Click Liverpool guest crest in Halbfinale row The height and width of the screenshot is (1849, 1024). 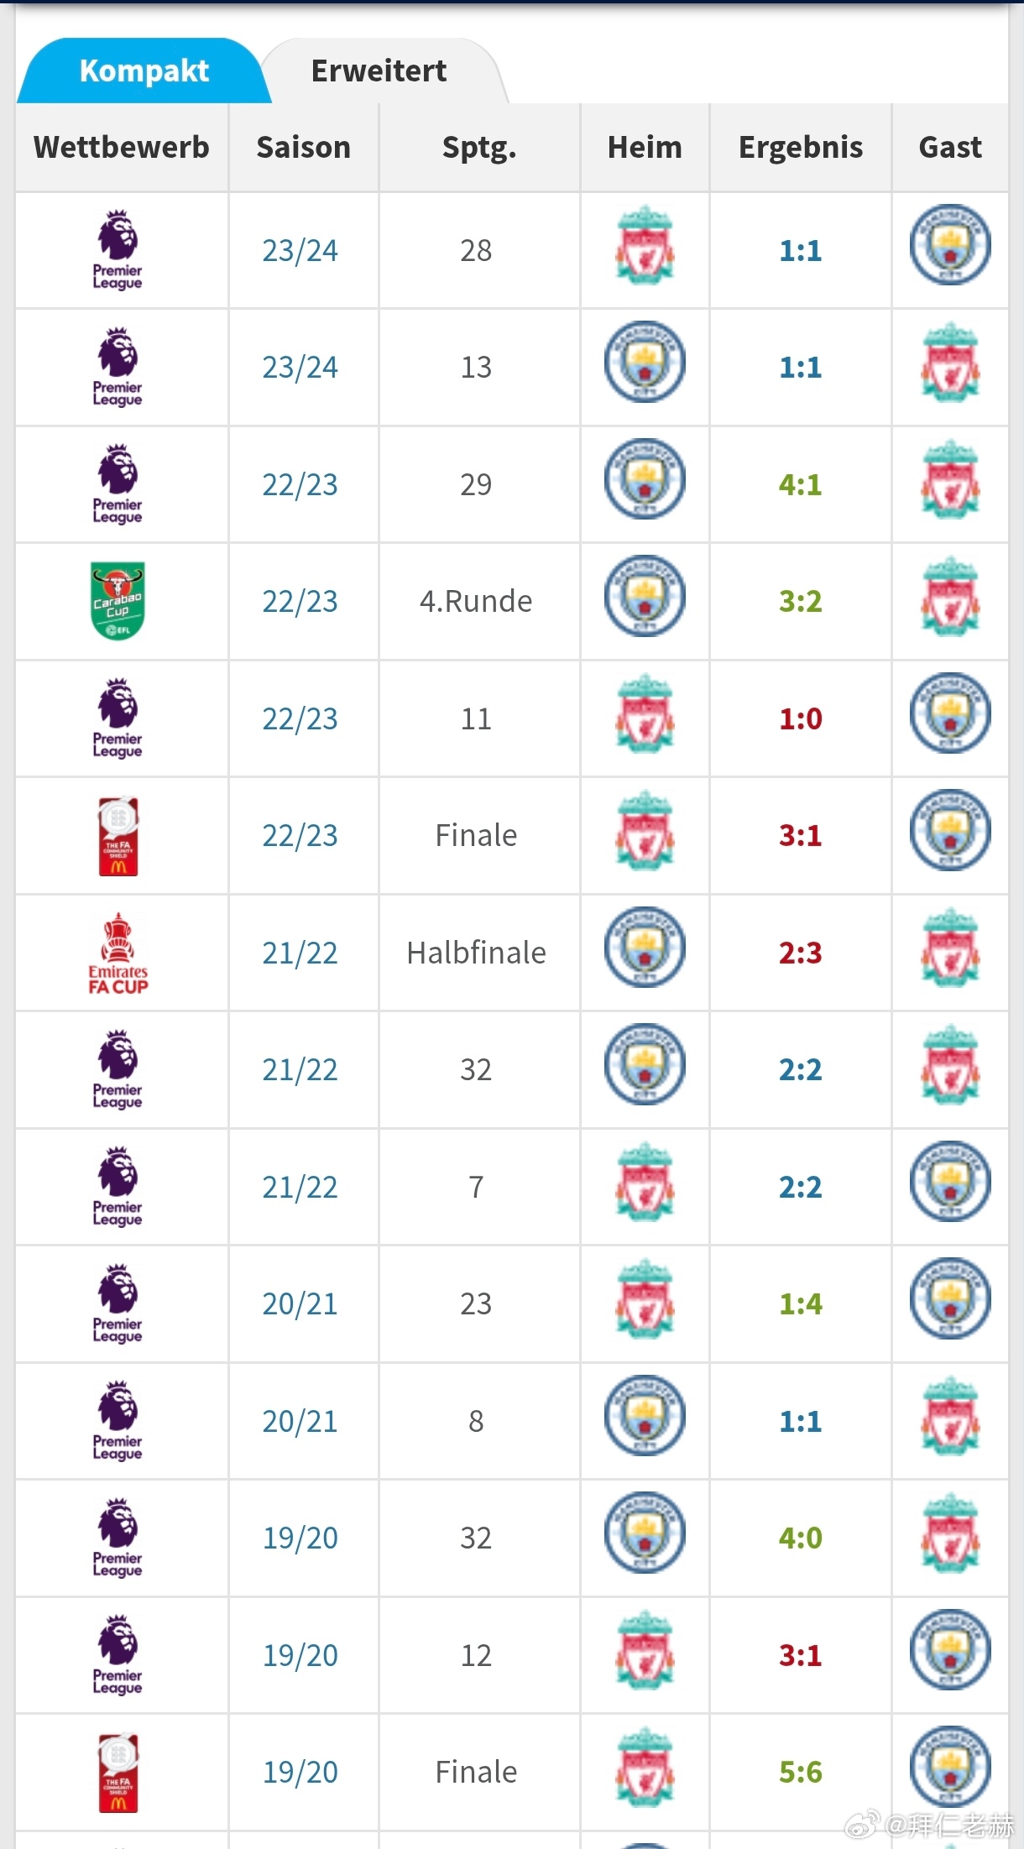pyautogui.click(x=950, y=948)
